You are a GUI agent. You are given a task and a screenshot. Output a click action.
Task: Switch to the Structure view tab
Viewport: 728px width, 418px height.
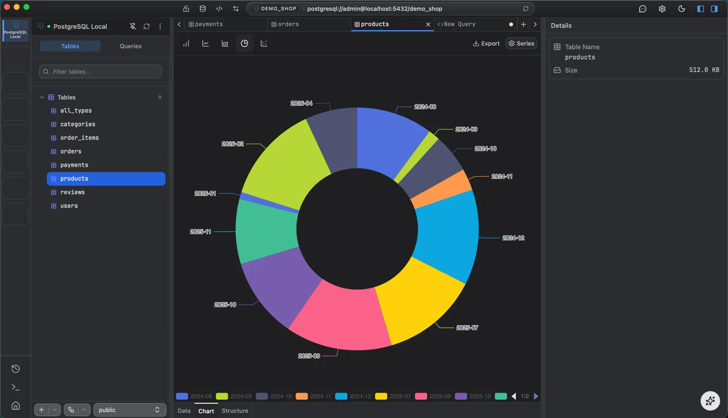235,411
